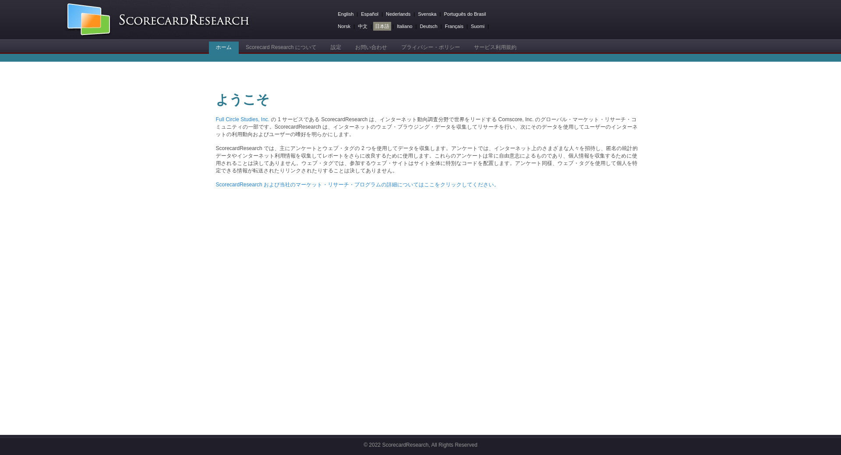
Task: Click the ScorecardResearch title text in header
Action: (x=184, y=20)
